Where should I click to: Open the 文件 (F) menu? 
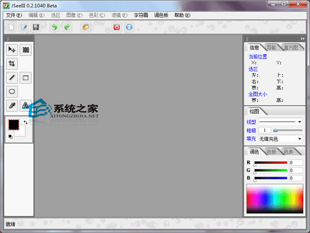(14, 15)
